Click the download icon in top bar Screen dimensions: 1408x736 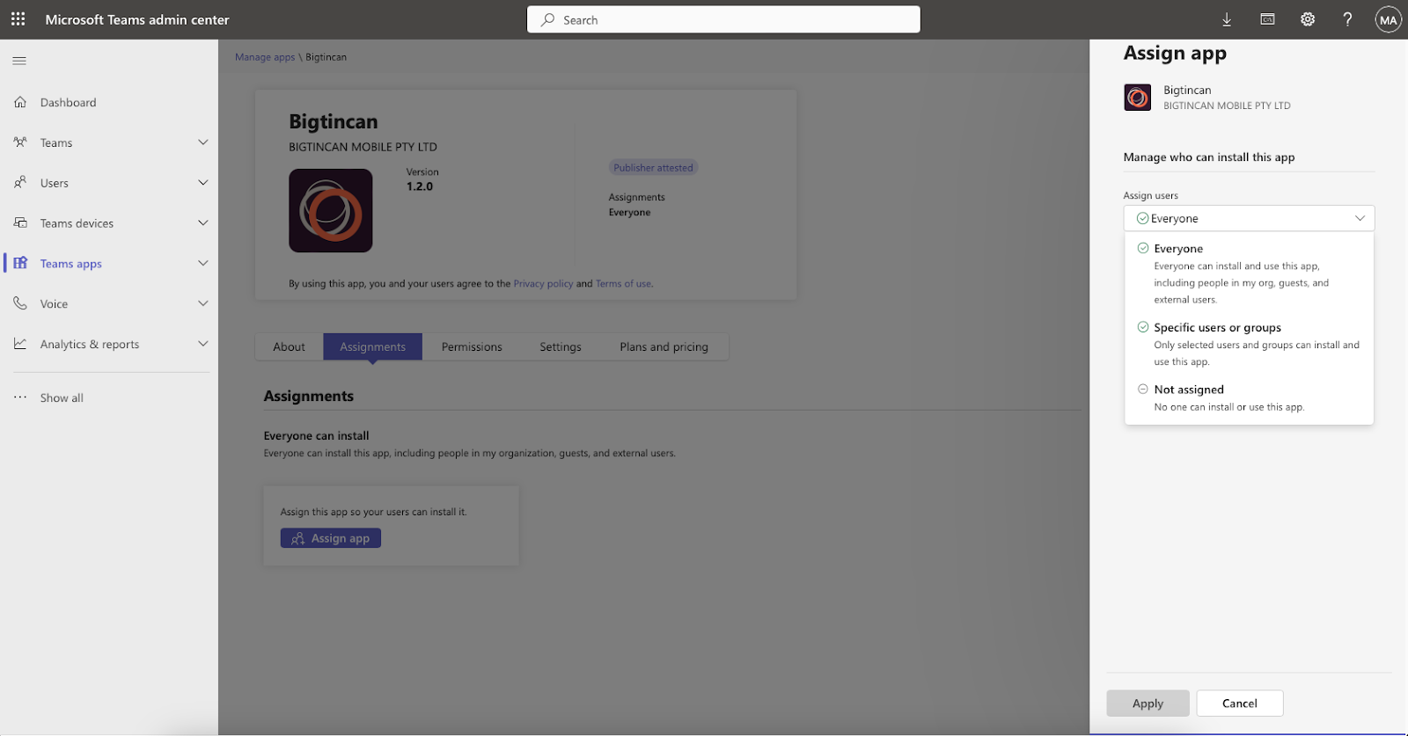[x=1227, y=19]
